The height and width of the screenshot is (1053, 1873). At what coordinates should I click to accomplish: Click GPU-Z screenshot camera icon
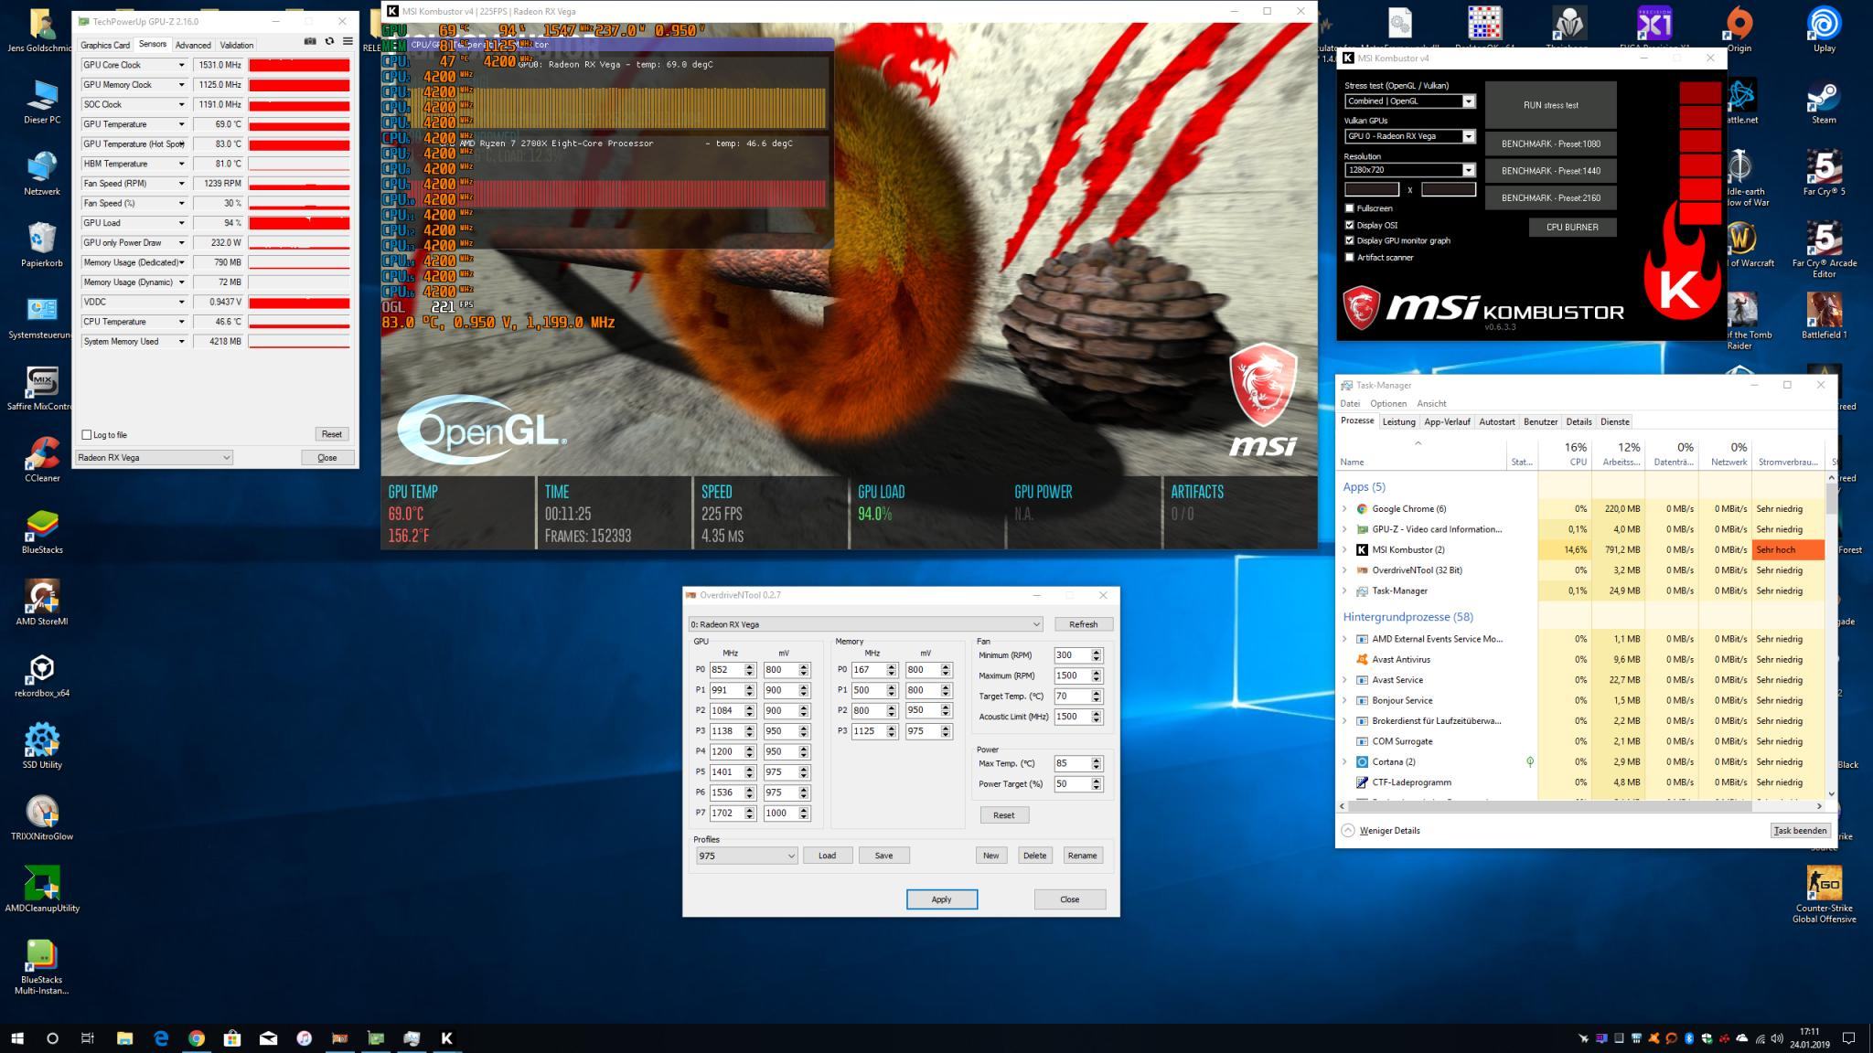[x=310, y=41]
